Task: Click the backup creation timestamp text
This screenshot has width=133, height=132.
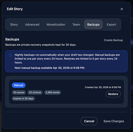Action: 103,87
